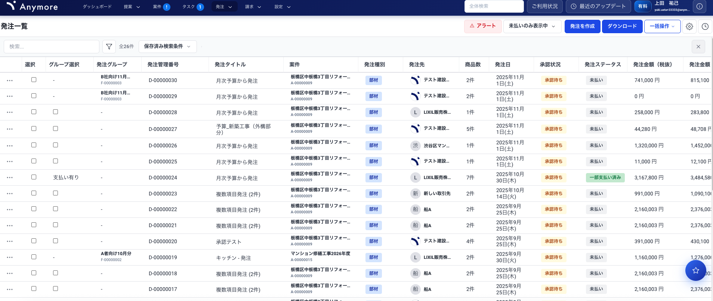Select checkbox for order D-00000028
This screenshot has width=713, height=301.
(x=34, y=112)
